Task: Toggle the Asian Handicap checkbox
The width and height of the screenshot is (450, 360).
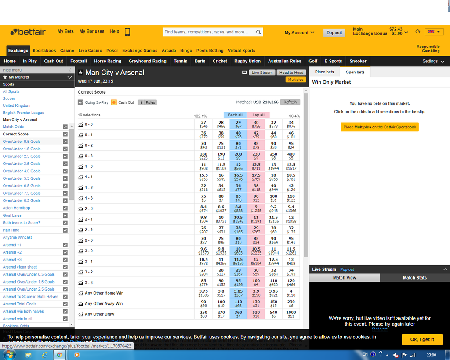Action: point(65,208)
